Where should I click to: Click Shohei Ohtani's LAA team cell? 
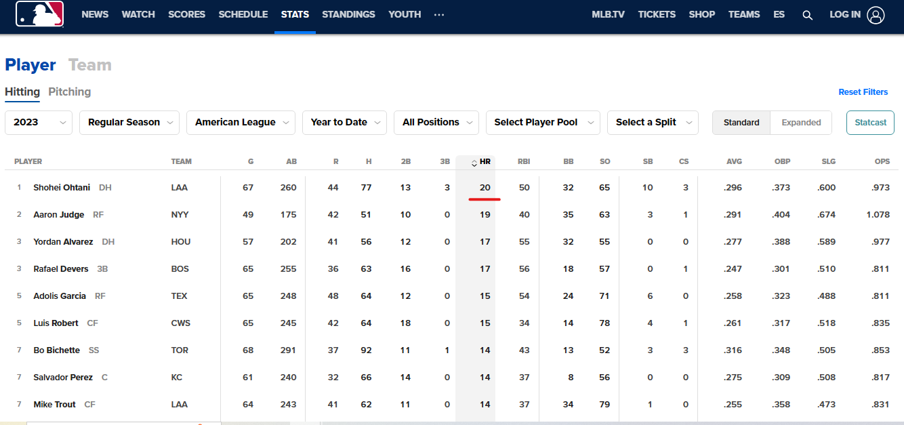coord(180,188)
